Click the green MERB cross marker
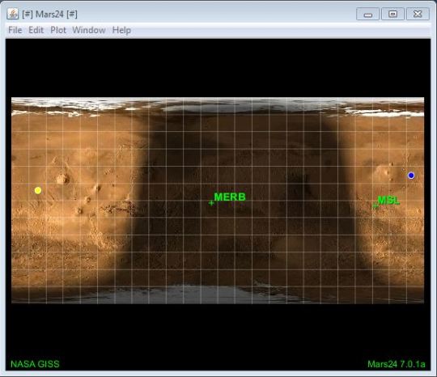Screen dimensions: 437x377 pos(211,203)
